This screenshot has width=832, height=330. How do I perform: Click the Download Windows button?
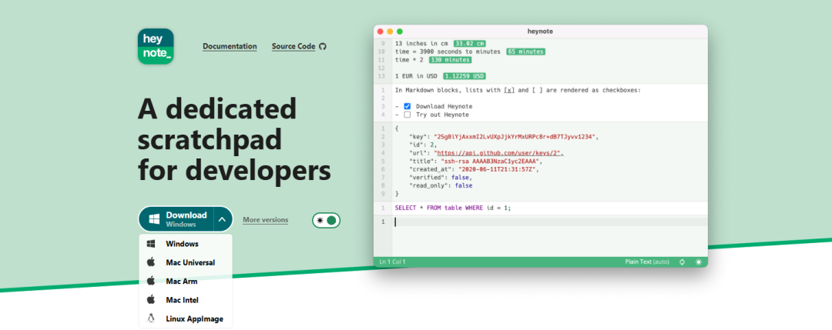pyautogui.click(x=176, y=218)
